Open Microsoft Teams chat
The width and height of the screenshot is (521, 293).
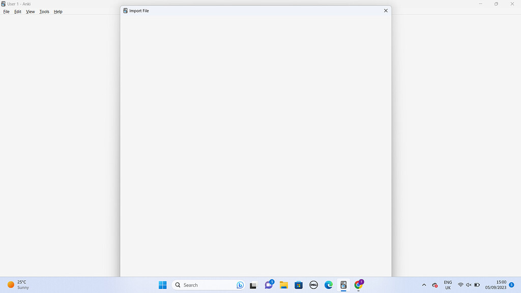[269, 285]
